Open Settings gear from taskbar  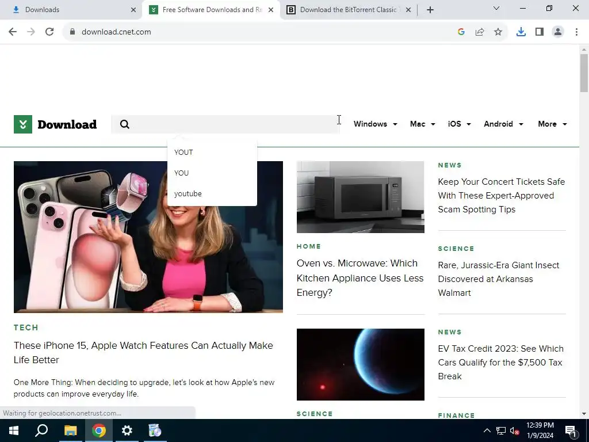(127, 430)
